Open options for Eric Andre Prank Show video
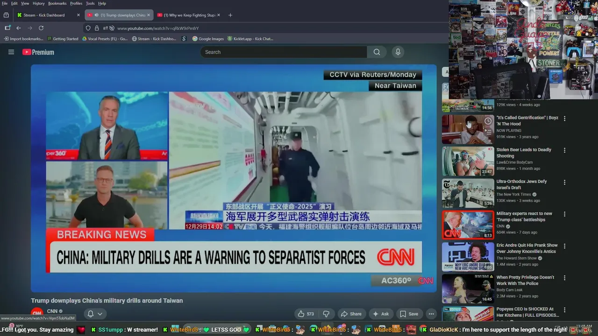598x336 pixels. click(x=564, y=246)
